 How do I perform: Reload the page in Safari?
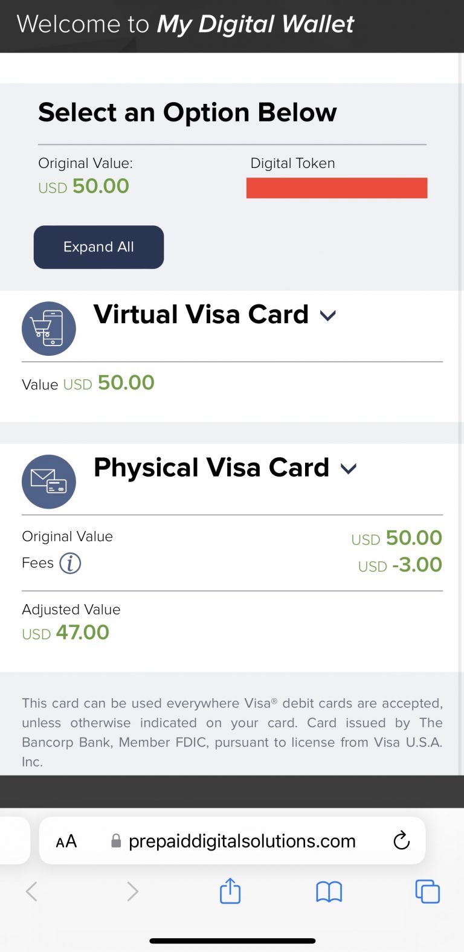point(401,840)
